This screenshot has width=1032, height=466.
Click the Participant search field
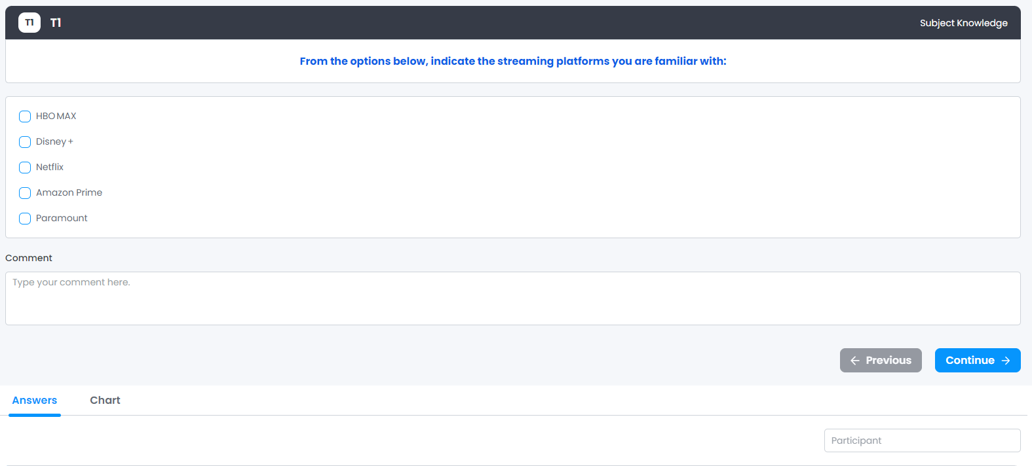point(923,440)
